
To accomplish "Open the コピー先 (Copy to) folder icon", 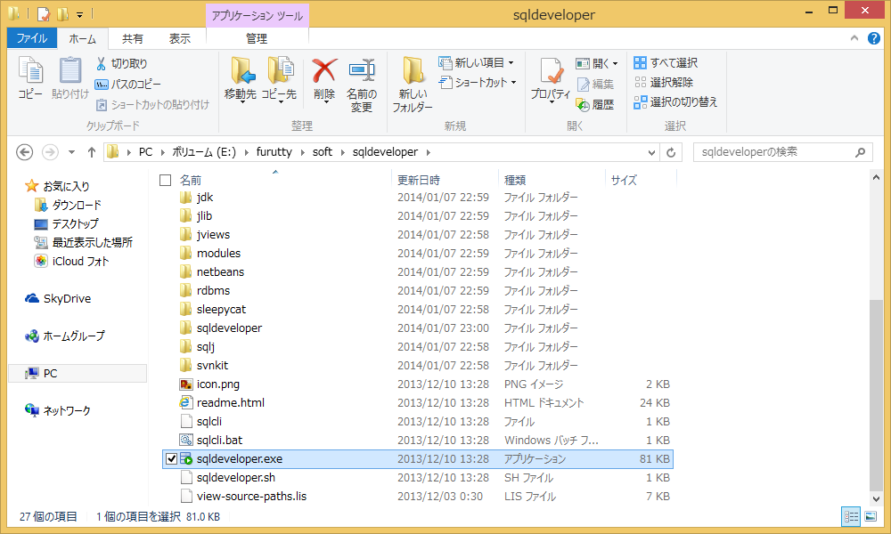I will (280, 69).
